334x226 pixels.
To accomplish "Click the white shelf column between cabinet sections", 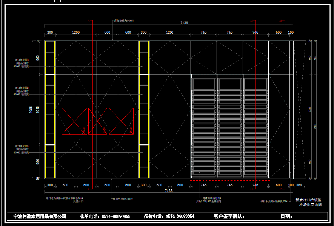I will [144, 110].
